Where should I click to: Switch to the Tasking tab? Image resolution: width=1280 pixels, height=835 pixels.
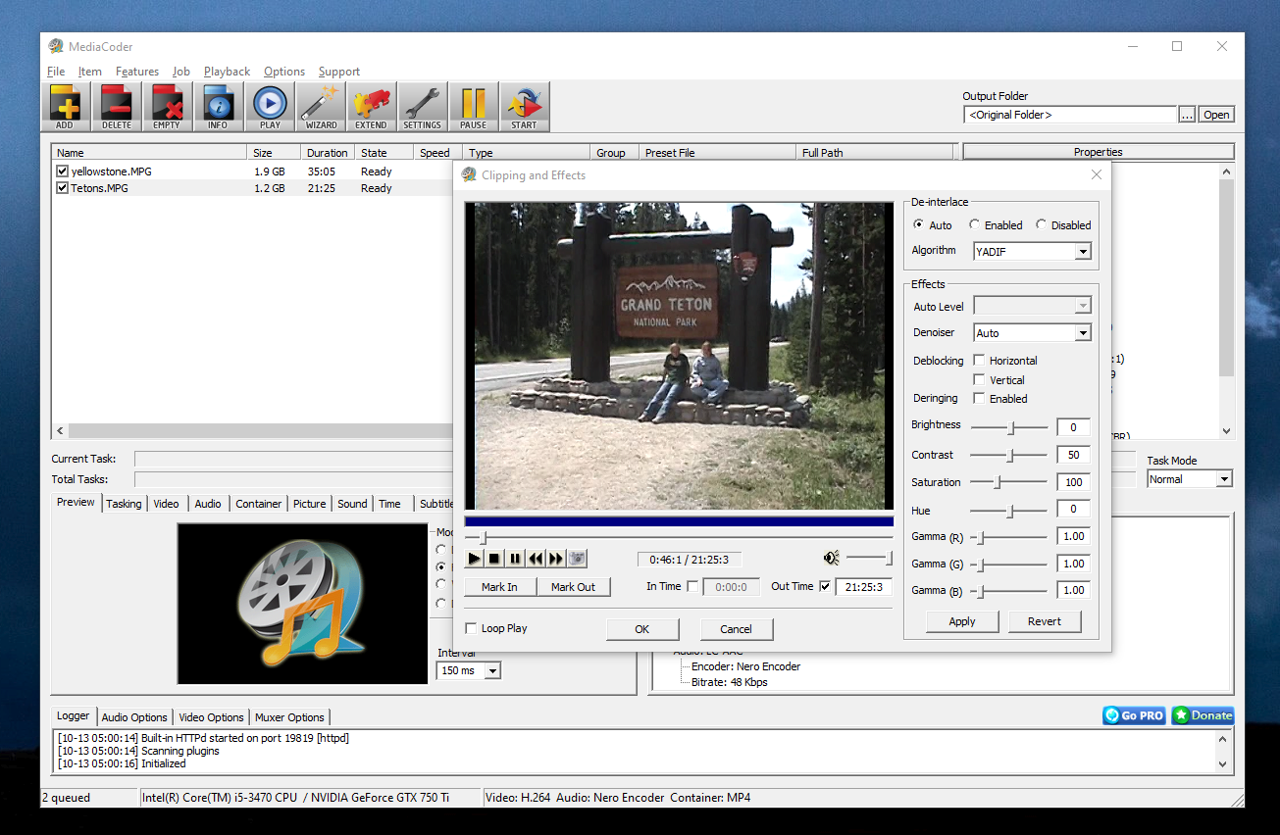tap(124, 504)
